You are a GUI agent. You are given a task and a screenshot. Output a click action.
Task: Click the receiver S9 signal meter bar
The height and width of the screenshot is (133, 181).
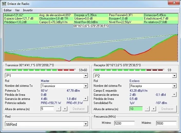coord(129,70)
